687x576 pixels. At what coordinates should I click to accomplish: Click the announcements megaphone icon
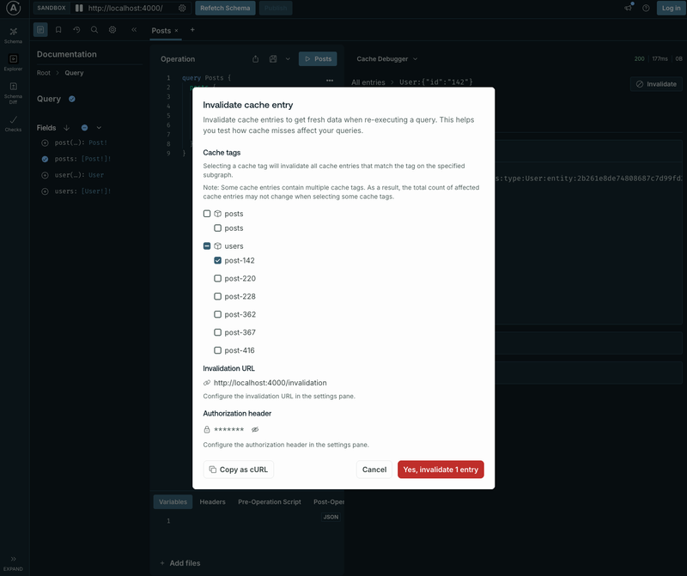coord(628,8)
